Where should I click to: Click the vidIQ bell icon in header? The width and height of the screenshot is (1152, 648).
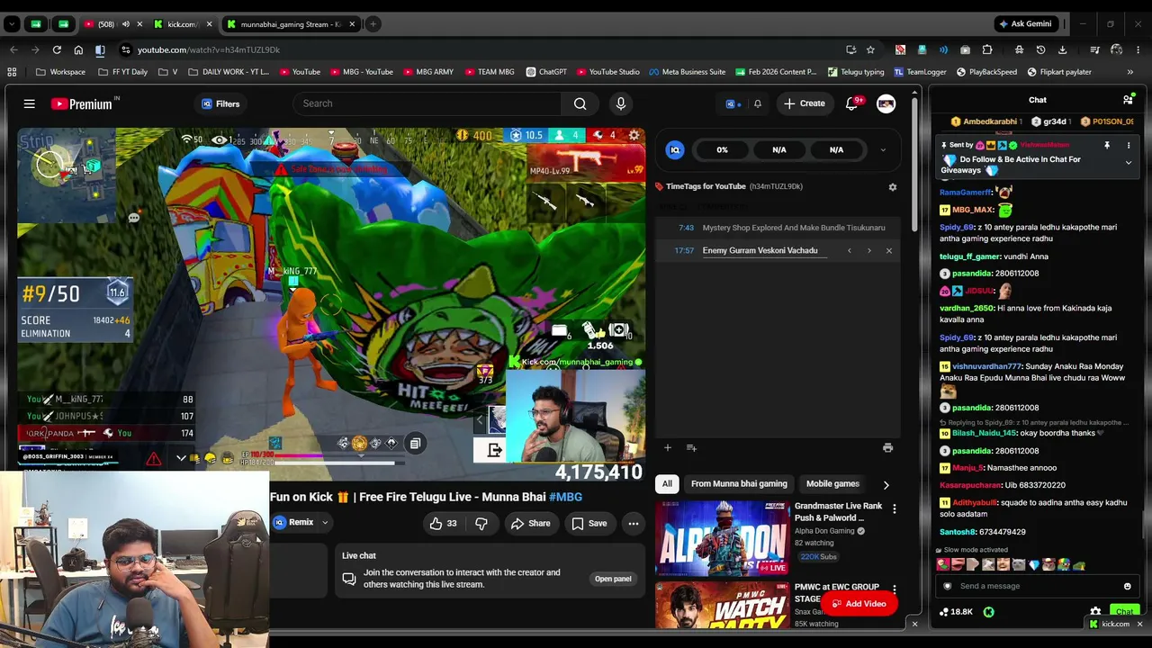pos(758,103)
